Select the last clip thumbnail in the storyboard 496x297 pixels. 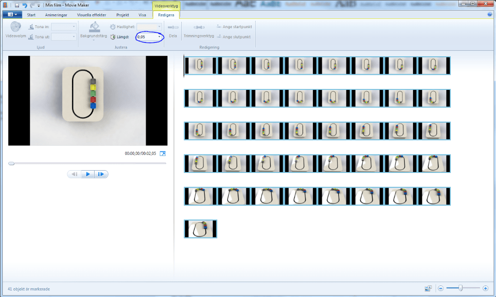[200, 229]
